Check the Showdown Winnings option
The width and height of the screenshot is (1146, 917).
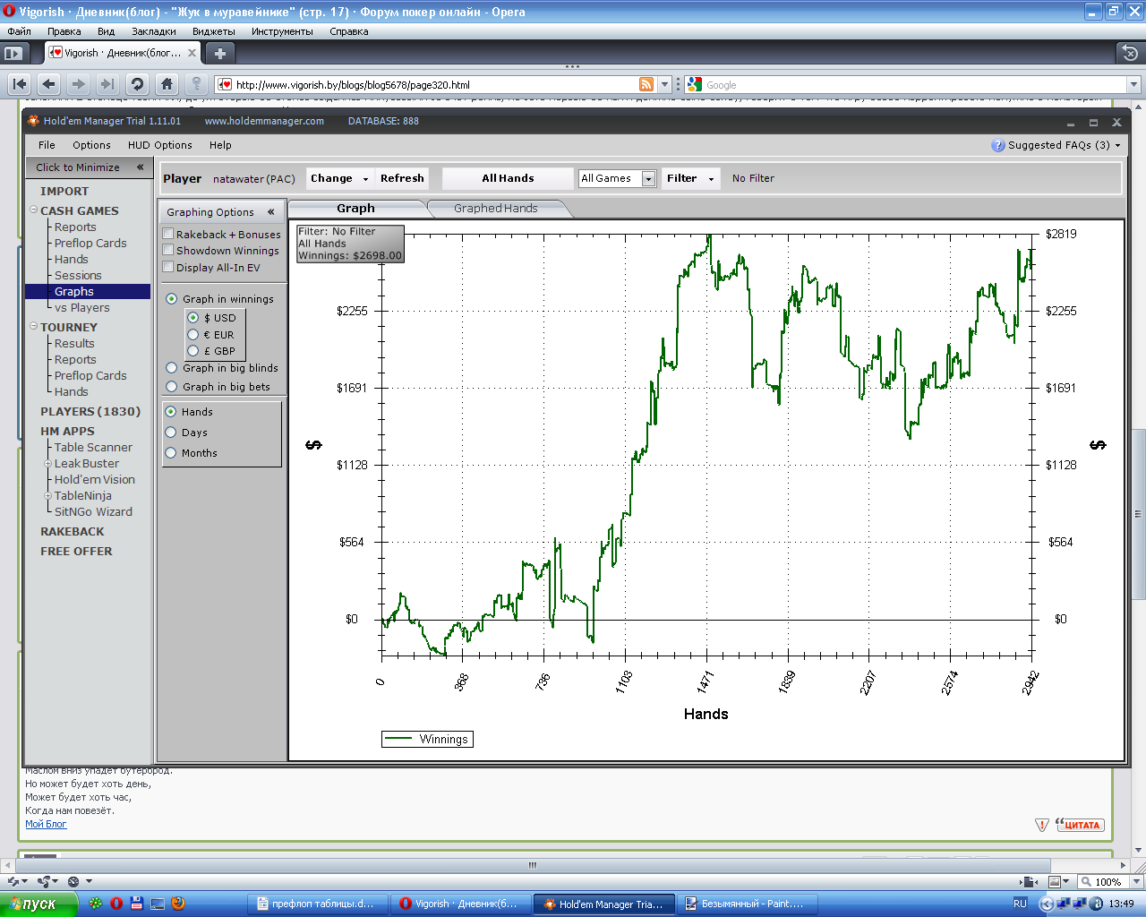[x=167, y=251]
